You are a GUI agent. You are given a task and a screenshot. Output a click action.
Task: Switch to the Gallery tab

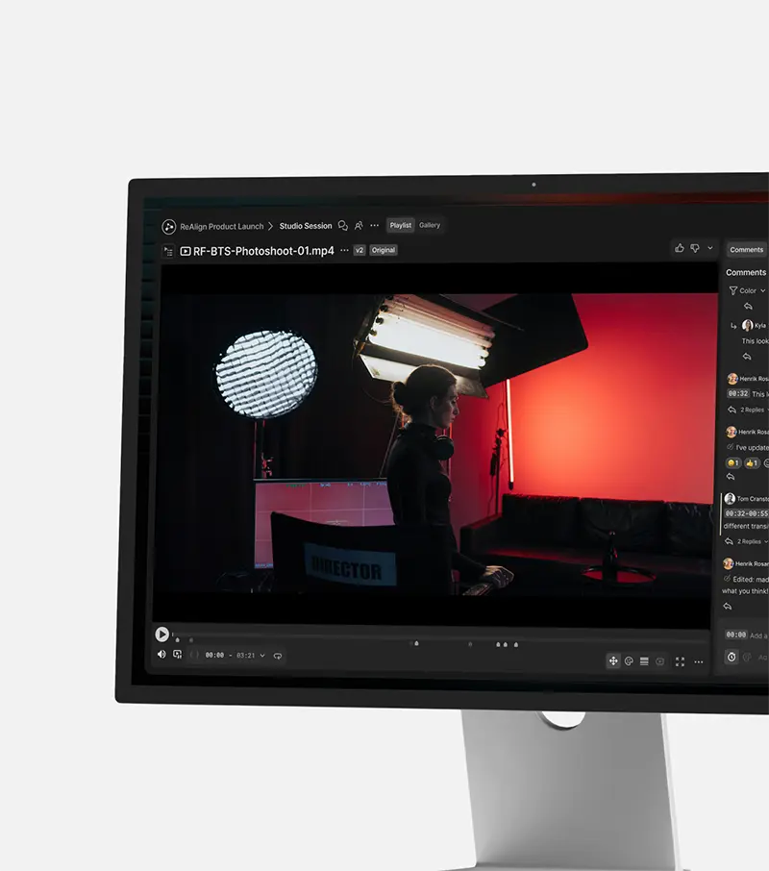(x=429, y=225)
